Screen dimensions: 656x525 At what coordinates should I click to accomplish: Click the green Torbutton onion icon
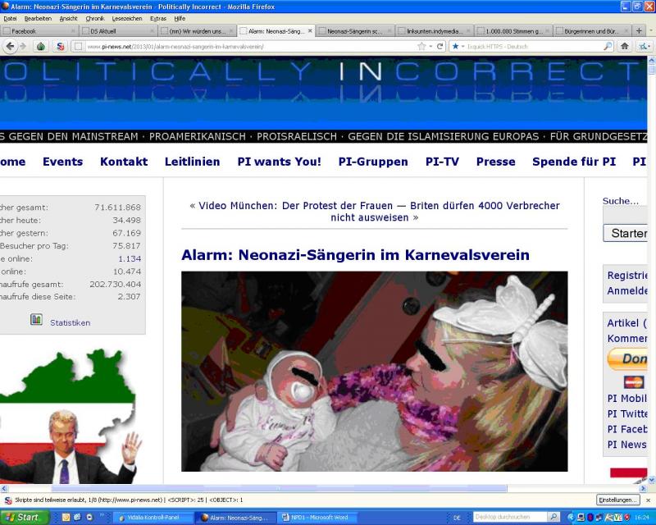[41, 46]
